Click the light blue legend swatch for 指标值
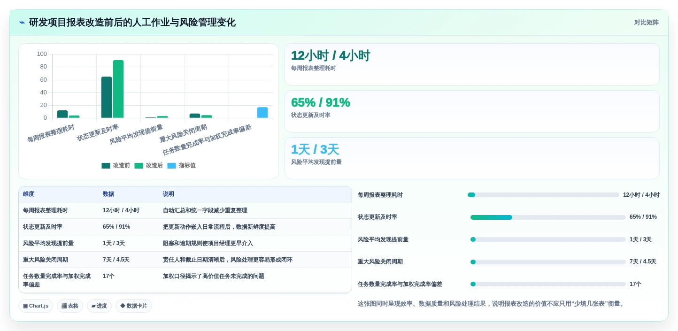678x331 pixels. 171,165
